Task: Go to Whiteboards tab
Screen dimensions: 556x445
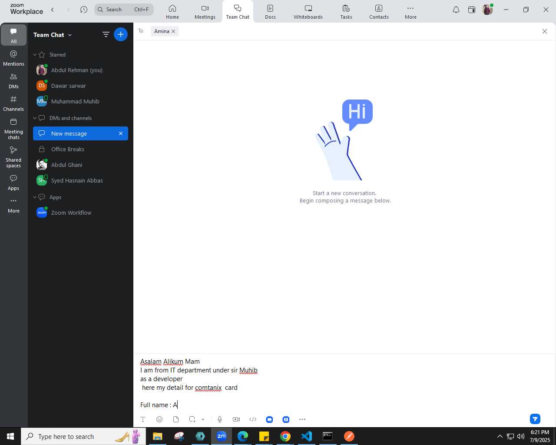Action: coord(308,12)
